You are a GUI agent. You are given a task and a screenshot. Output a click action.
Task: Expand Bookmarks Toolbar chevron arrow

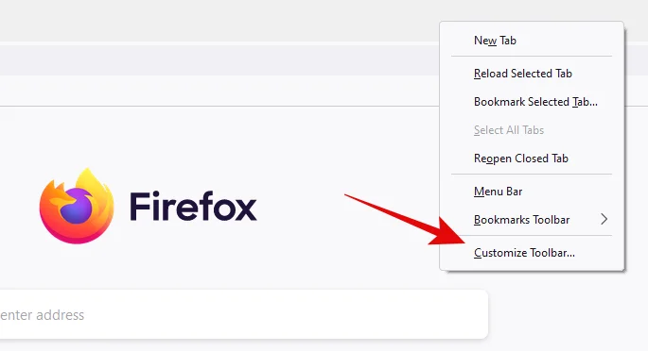604,219
